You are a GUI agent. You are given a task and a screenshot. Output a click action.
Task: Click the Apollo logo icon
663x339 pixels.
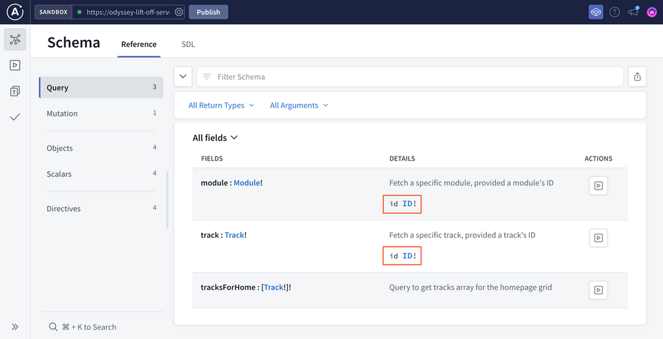[x=15, y=12]
